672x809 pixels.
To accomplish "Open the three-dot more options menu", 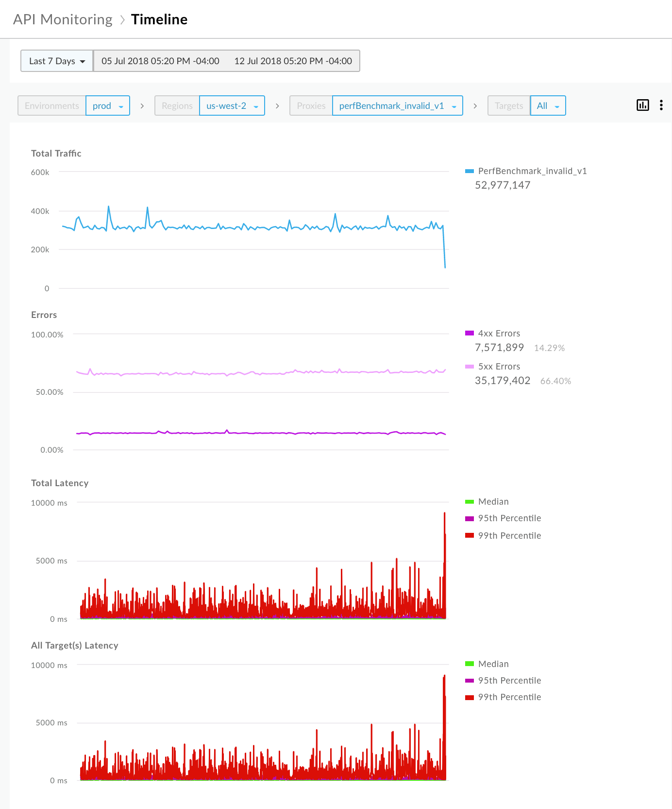I will pos(661,105).
